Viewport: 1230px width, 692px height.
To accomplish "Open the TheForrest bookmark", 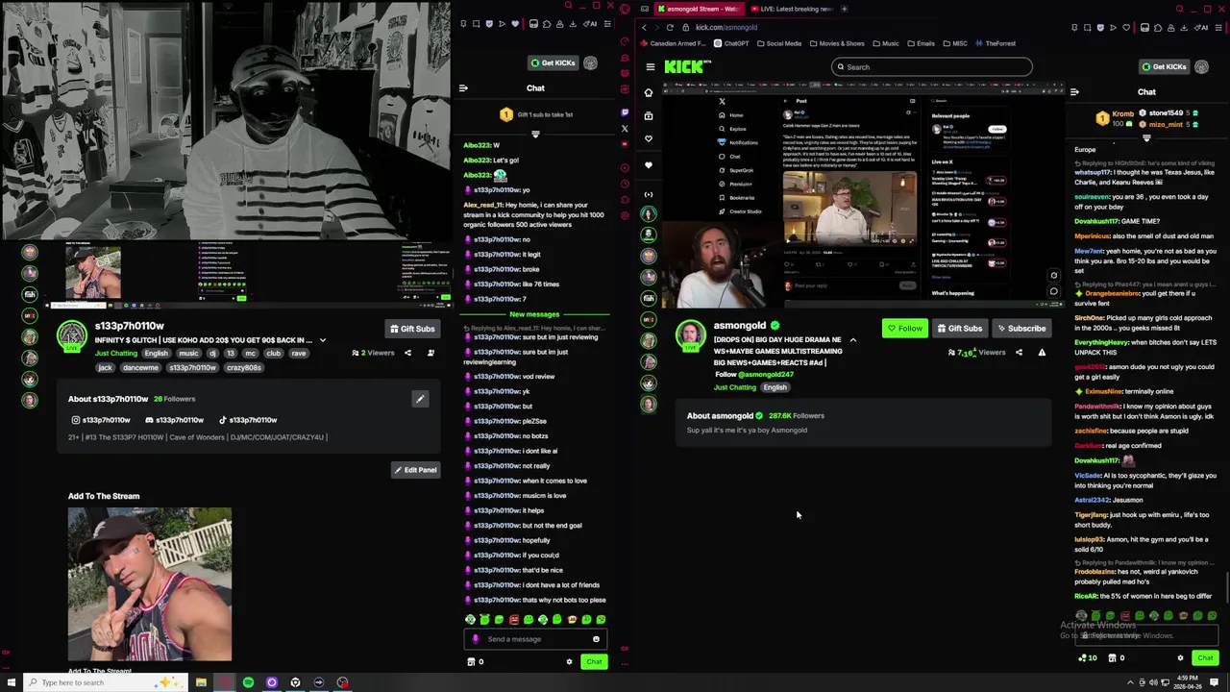I will coord(995,43).
